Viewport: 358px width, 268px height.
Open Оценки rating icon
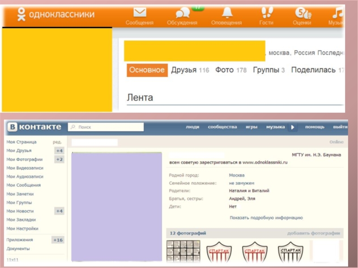[303, 13]
